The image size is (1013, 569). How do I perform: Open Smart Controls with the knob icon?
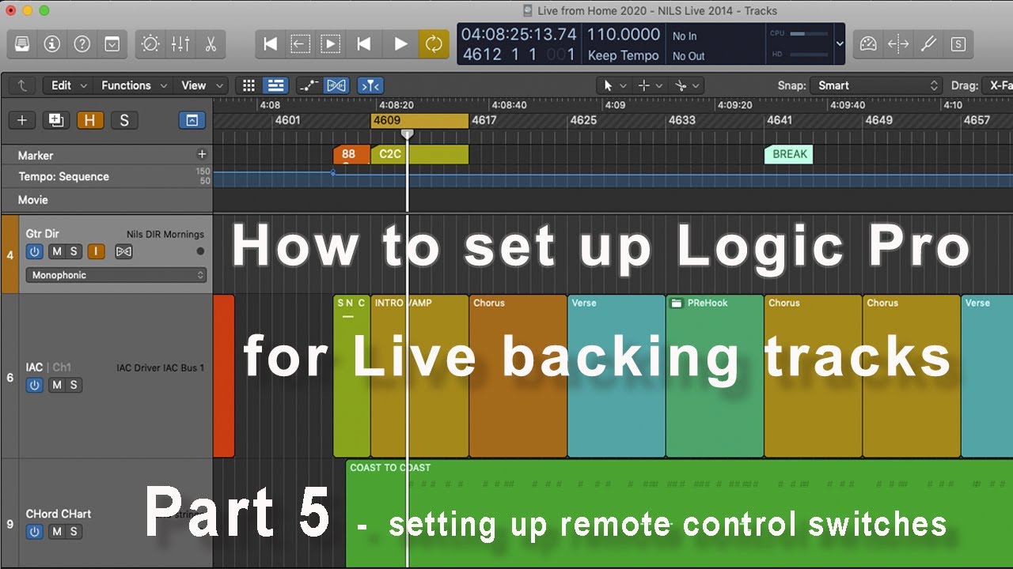pyautogui.click(x=150, y=44)
